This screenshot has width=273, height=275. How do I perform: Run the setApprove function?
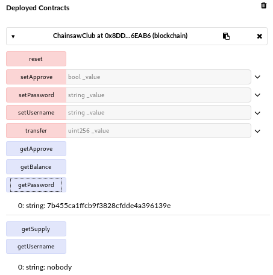pyautogui.click(x=36, y=77)
